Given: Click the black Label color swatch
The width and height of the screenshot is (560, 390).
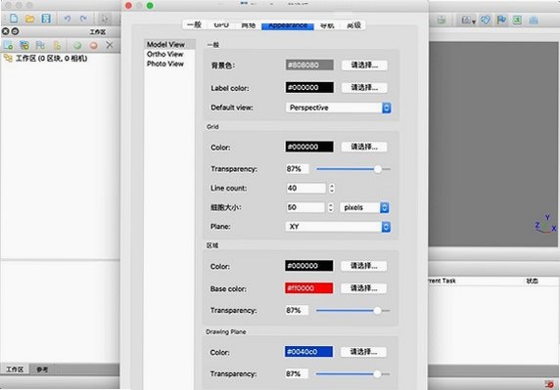Looking at the screenshot, I should (x=309, y=88).
